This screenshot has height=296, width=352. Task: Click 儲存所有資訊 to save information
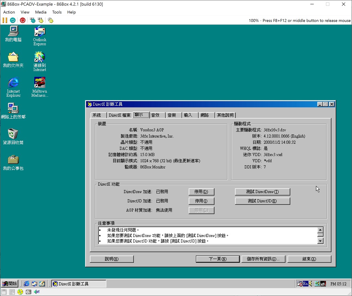tap(263, 259)
